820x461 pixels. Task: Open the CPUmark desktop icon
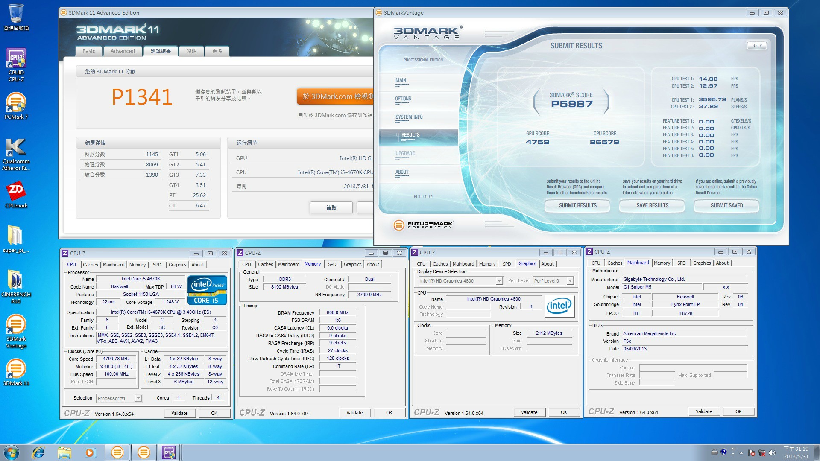pyautogui.click(x=16, y=195)
